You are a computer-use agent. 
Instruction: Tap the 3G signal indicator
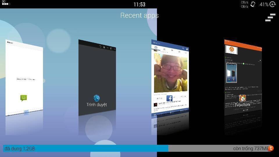tap(6, 3)
